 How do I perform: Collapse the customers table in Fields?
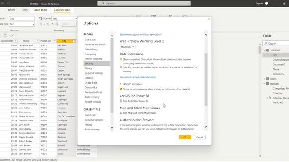tap(264, 50)
